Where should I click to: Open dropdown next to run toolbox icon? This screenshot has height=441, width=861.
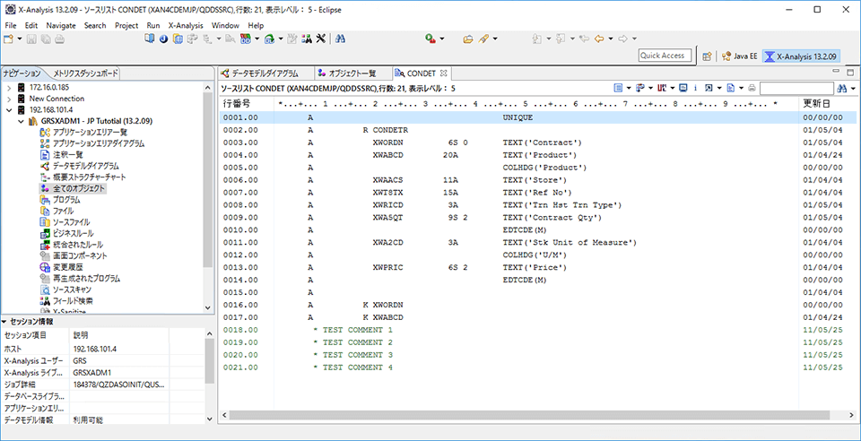(442, 39)
